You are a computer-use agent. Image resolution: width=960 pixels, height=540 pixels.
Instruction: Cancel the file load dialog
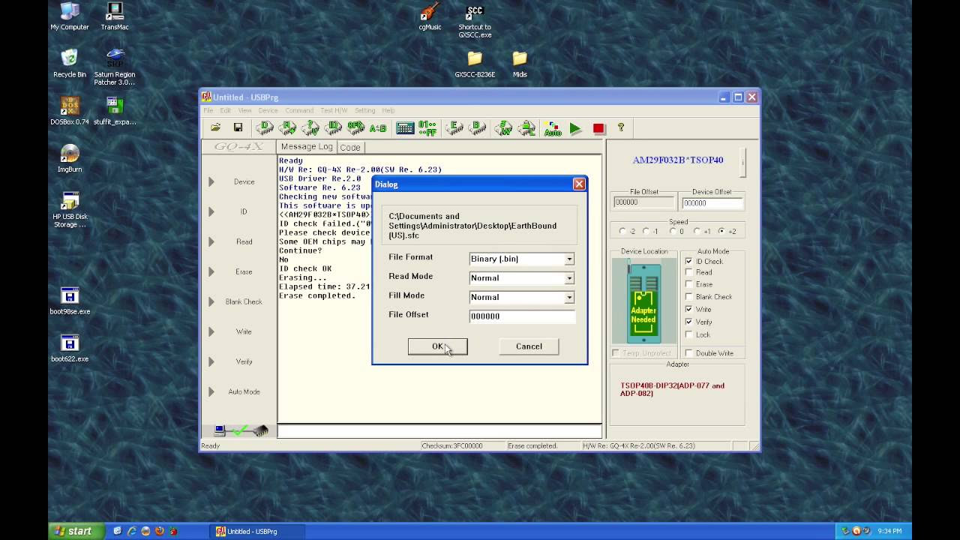[x=529, y=346]
